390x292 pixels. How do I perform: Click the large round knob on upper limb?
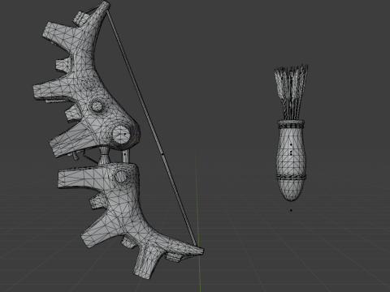(x=121, y=134)
